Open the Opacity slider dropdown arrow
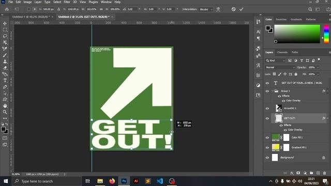 [318, 68]
